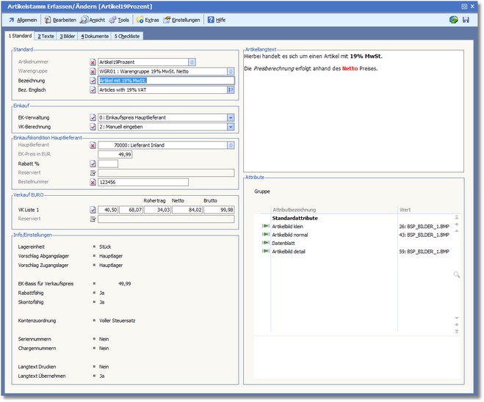Click the flag icon beside Bez. Englisch
This screenshot has width=484, height=402.
pyautogui.click(x=230, y=90)
